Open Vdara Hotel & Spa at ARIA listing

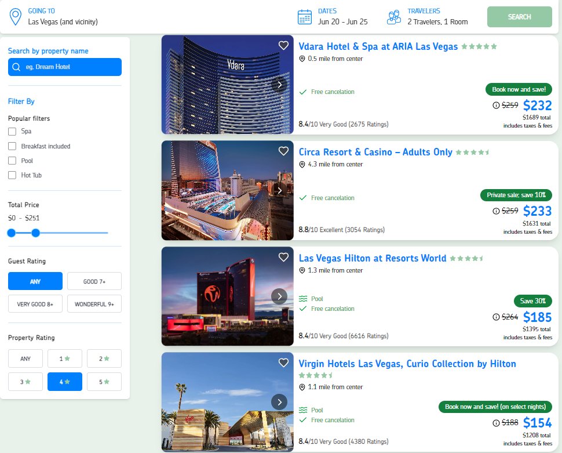coord(378,46)
